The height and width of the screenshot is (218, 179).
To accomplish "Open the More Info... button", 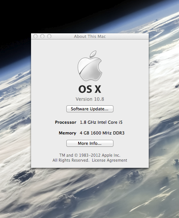I will 90,143.
